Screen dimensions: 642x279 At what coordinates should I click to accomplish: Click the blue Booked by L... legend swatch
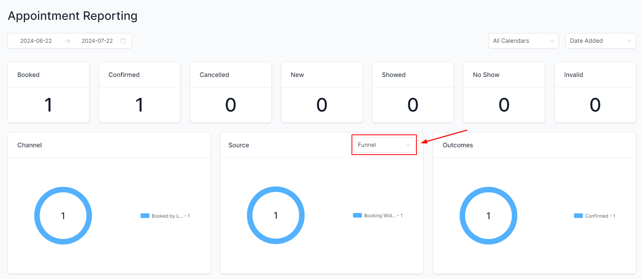pyautogui.click(x=145, y=216)
